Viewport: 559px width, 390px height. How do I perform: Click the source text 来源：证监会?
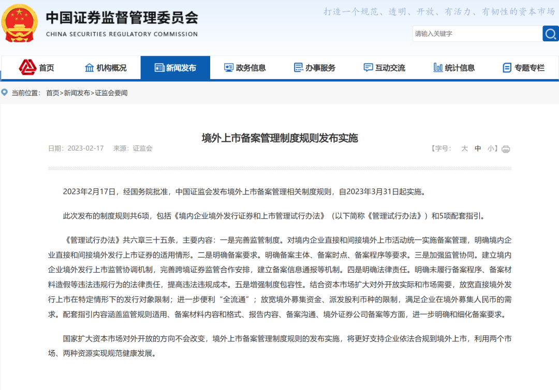(x=133, y=148)
